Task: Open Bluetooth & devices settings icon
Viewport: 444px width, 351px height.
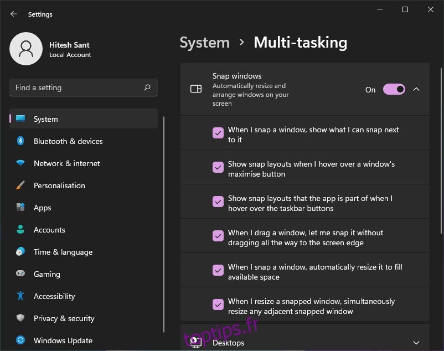Action: [20, 141]
